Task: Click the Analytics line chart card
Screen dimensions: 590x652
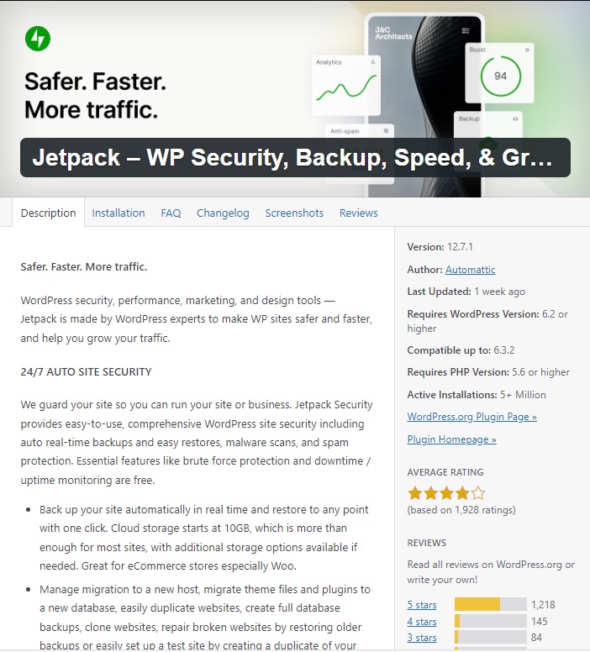Action: pyautogui.click(x=347, y=85)
